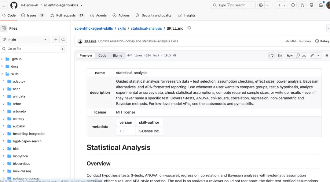This screenshot has width=330, height=182.
Task: Copy raw file contents icon
Action: click(x=298, y=55)
